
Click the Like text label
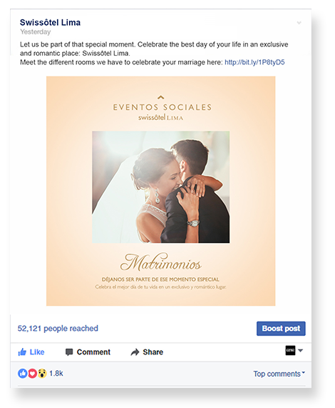(x=37, y=352)
